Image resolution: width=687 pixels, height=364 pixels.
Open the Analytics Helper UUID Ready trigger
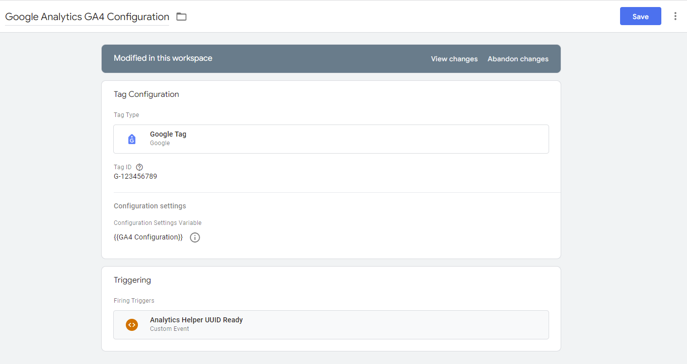coord(331,325)
